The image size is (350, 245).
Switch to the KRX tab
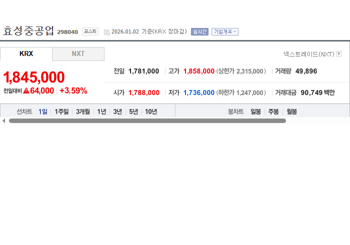26,53
